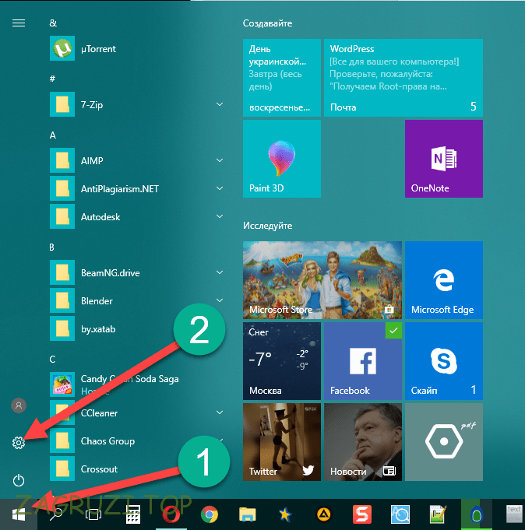
Task: Open the Скайп Skype tile
Action: pos(444,360)
